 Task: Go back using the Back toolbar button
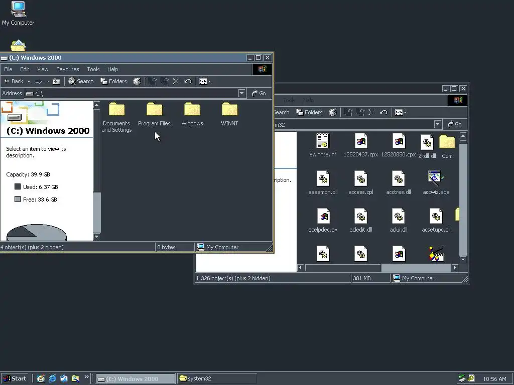tap(14, 81)
